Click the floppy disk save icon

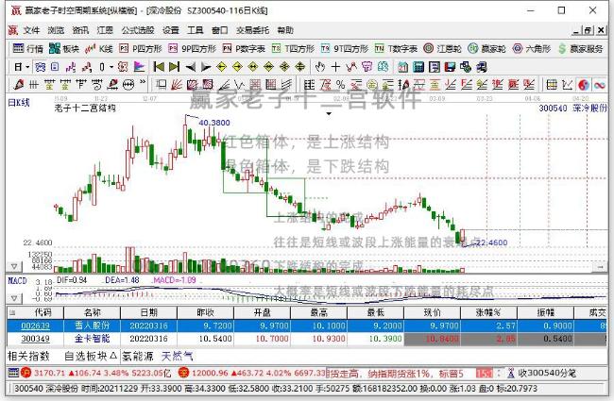click(x=450, y=67)
